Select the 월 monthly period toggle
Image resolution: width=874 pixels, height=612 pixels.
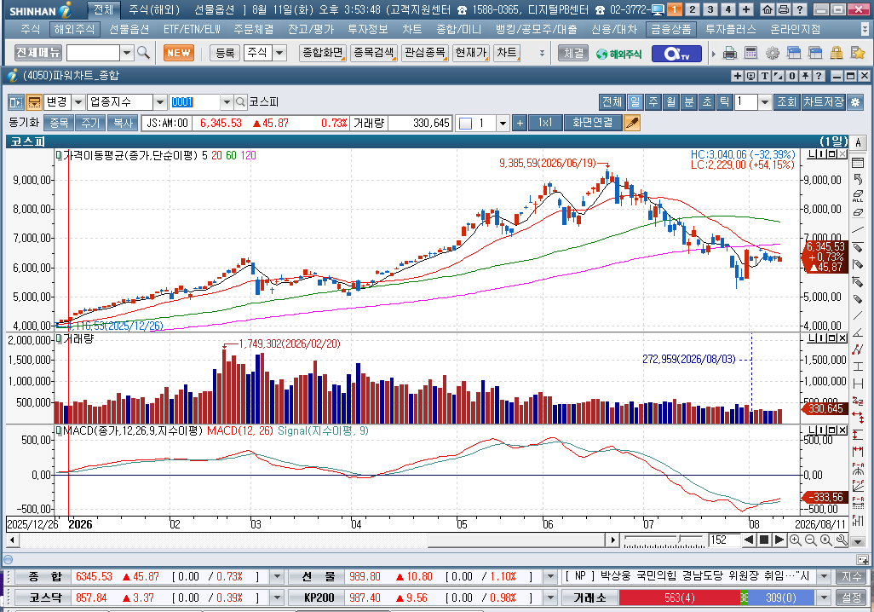coord(670,101)
